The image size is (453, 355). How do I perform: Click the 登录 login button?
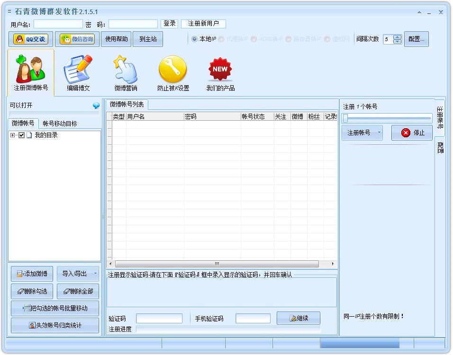tap(170, 23)
